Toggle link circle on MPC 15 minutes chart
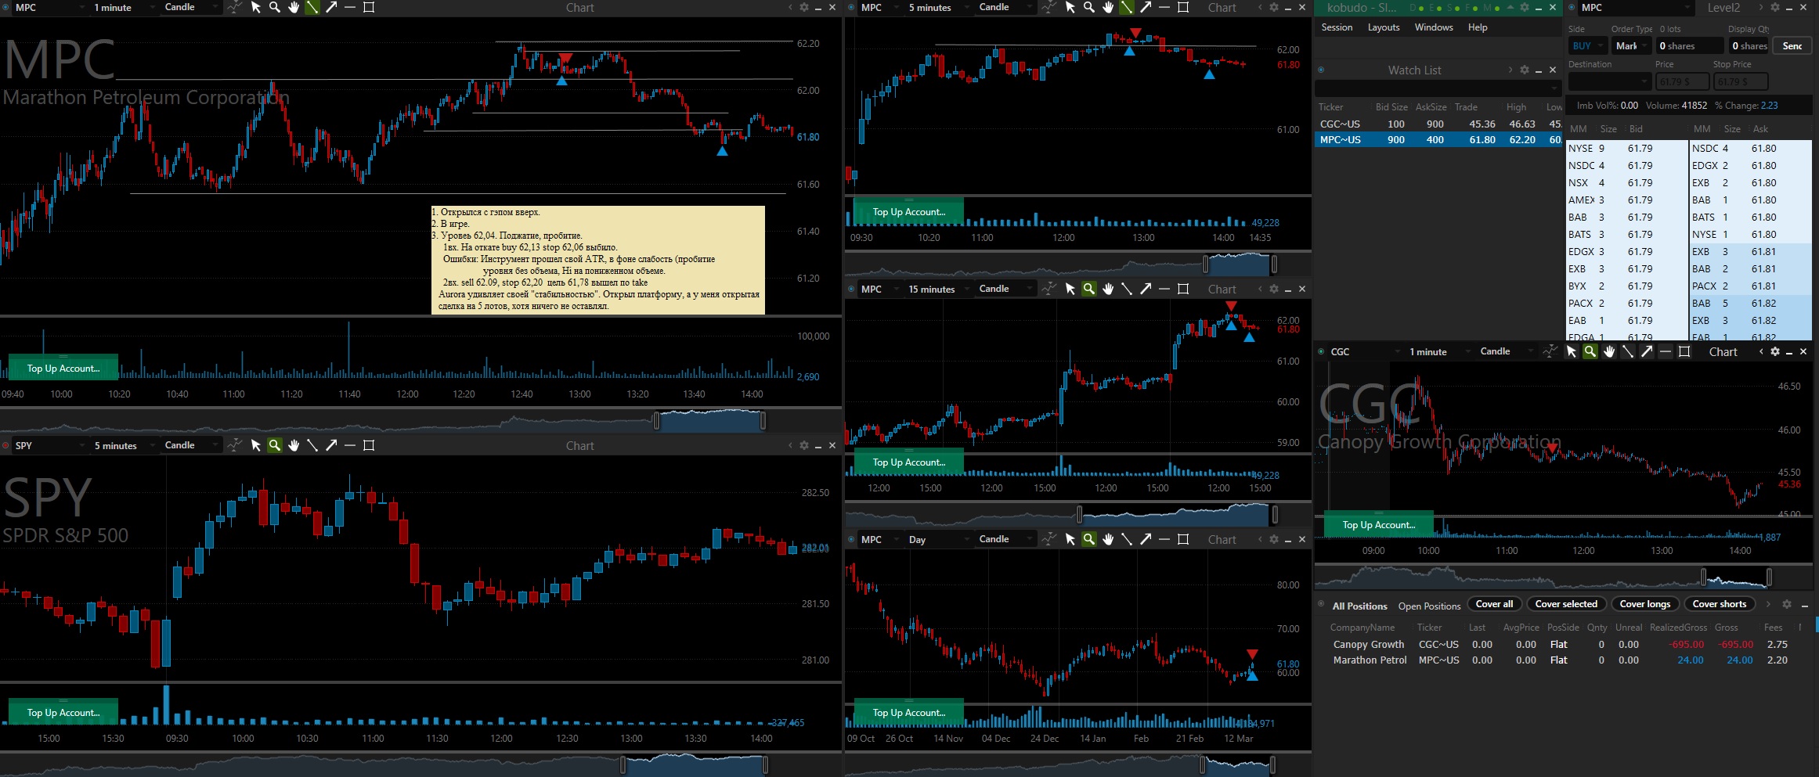This screenshot has width=1819, height=777. [x=851, y=289]
